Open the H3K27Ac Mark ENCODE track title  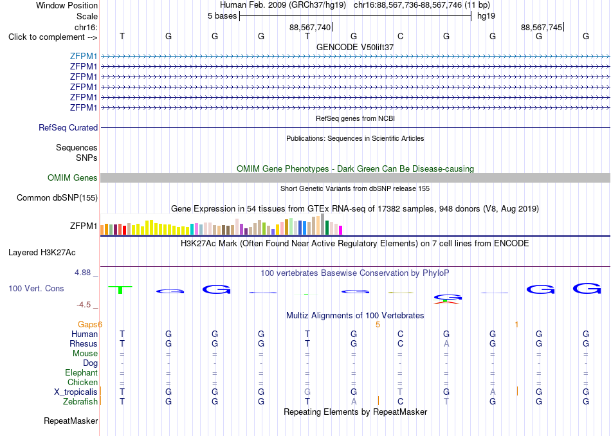(355, 244)
